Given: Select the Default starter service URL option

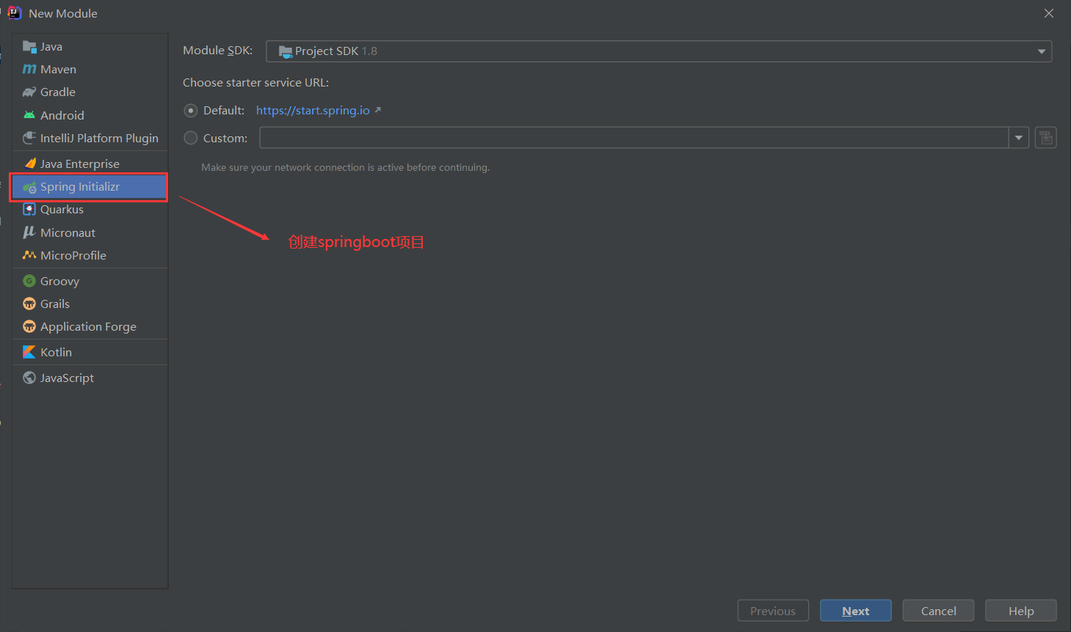Looking at the screenshot, I should pyautogui.click(x=191, y=110).
